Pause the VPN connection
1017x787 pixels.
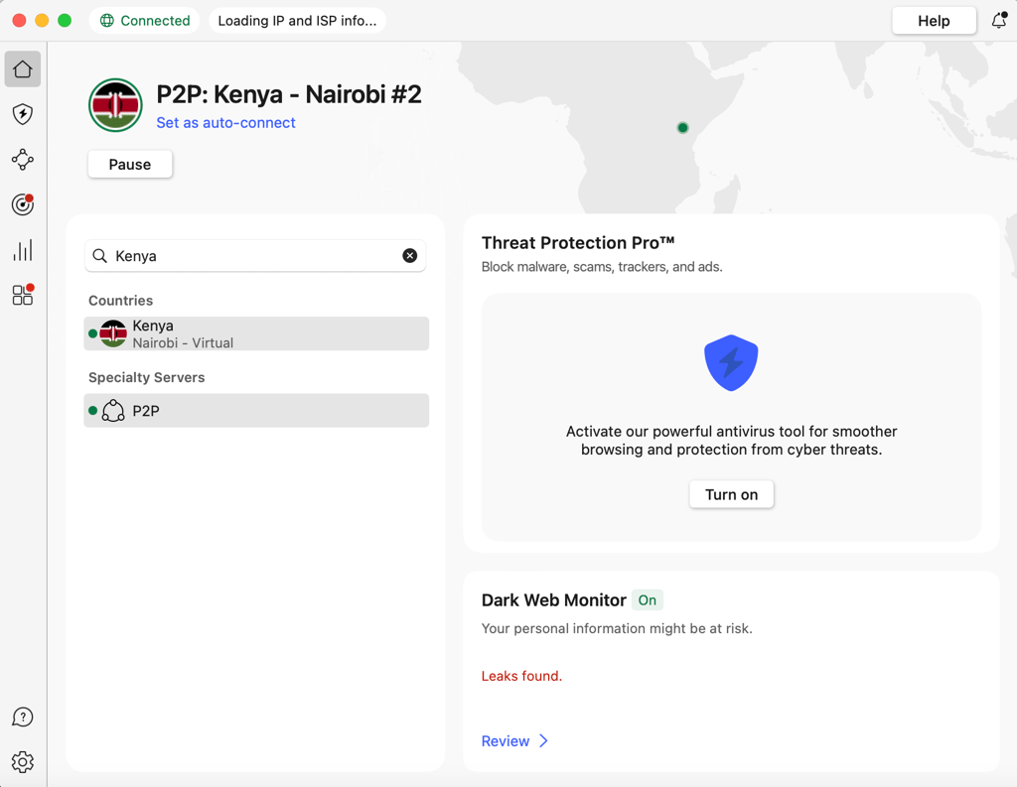pos(130,165)
